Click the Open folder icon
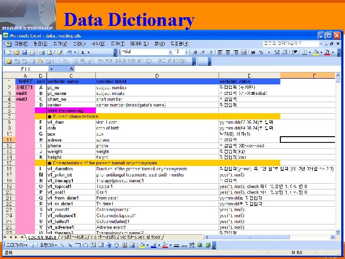The height and width of the screenshot is (259, 345). pyautogui.click(x=16, y=52)
